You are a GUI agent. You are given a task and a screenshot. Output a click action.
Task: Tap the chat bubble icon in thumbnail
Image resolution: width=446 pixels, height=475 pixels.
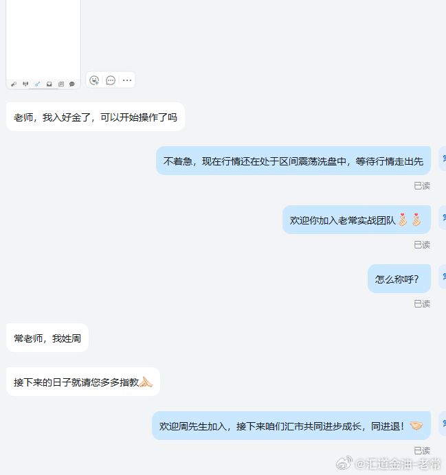click(72, 84)
